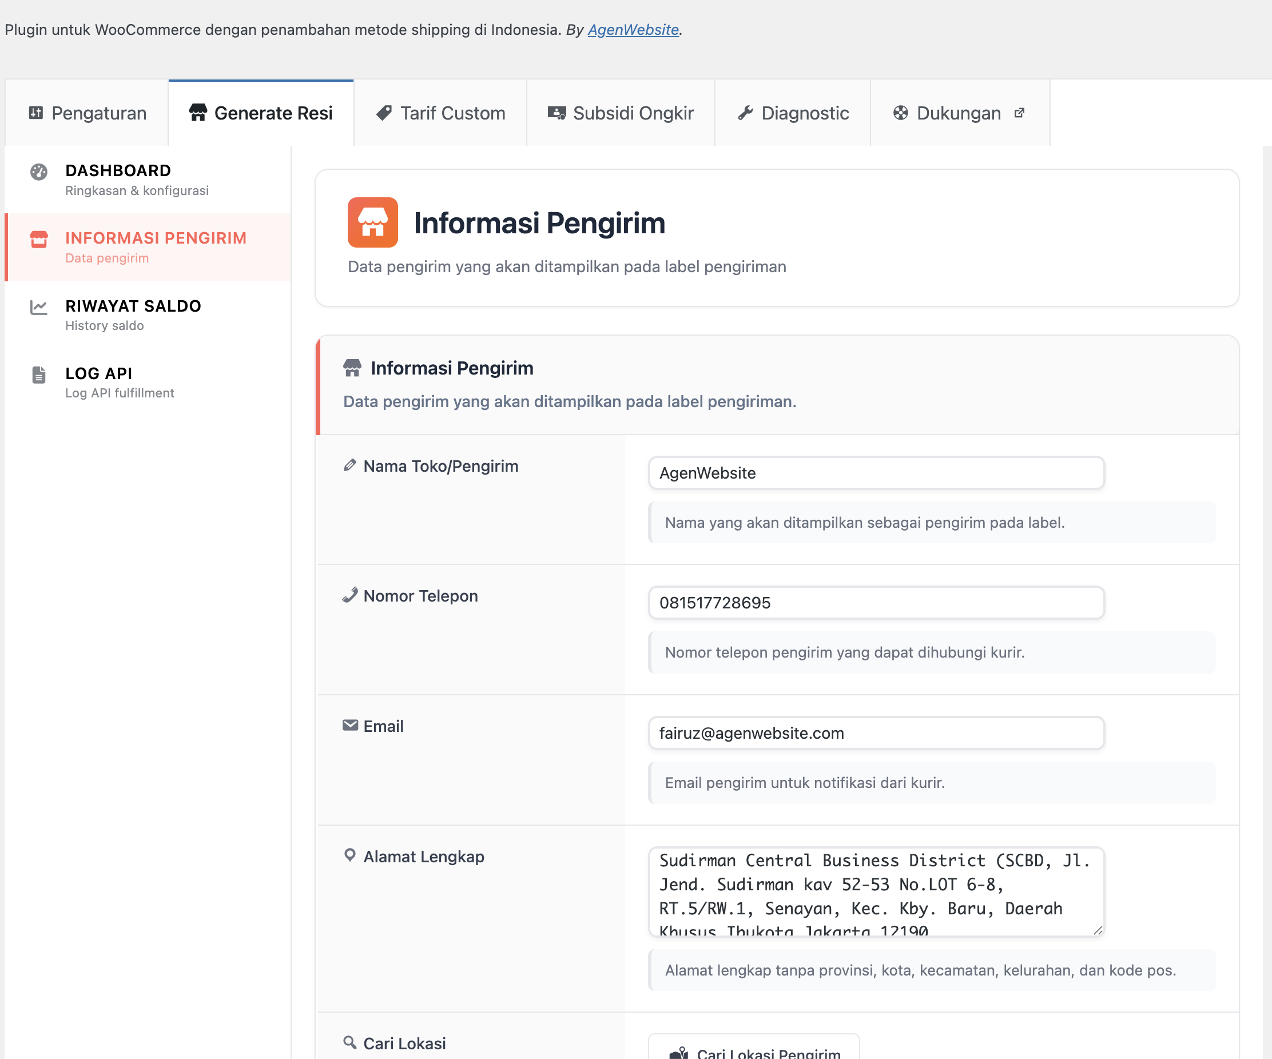This screenshot has width=1272, height=1059.
Task: Click into the Nomor Telepon field
Action: coord(876,603)
